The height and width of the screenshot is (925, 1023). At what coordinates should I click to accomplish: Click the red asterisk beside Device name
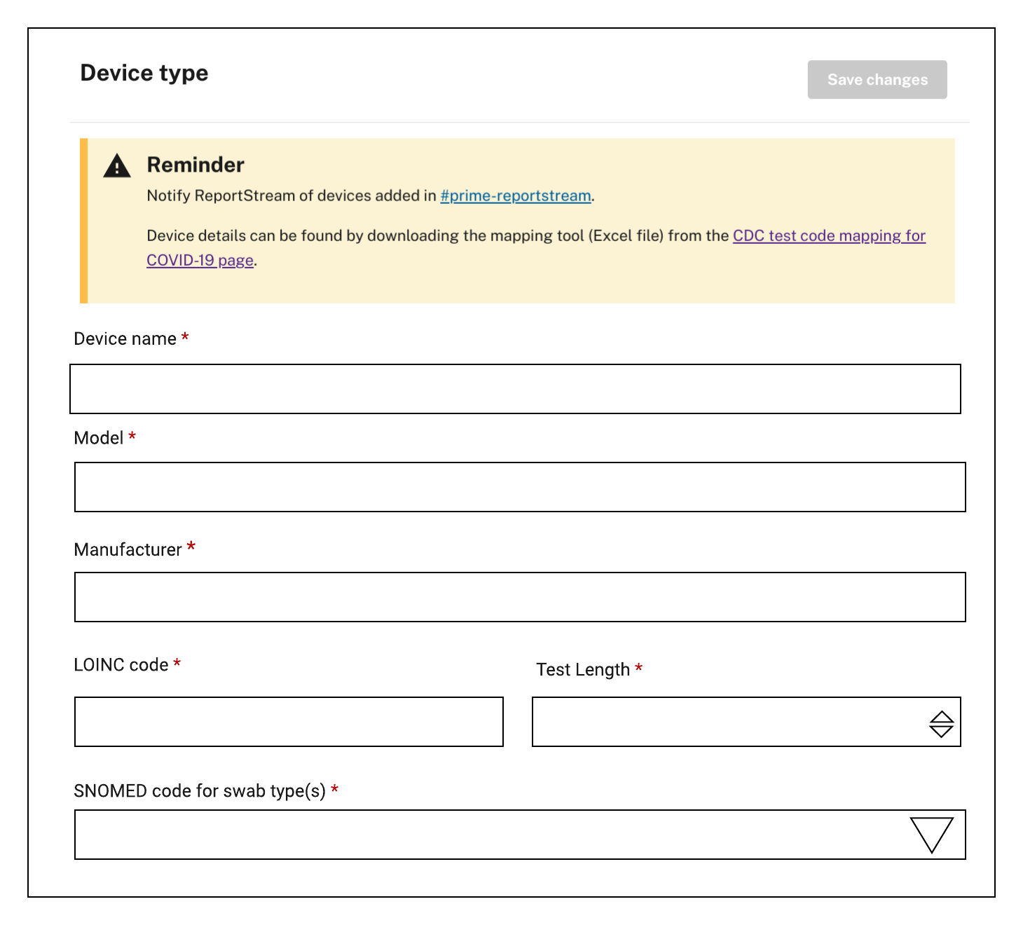pyautogui.click(x=185, y=337)
